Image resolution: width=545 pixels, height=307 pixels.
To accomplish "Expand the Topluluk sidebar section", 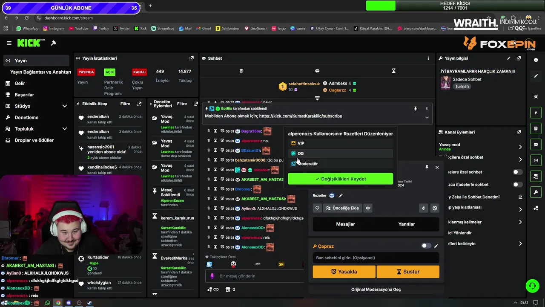I will pyautogui.click(x=65, y=129).
